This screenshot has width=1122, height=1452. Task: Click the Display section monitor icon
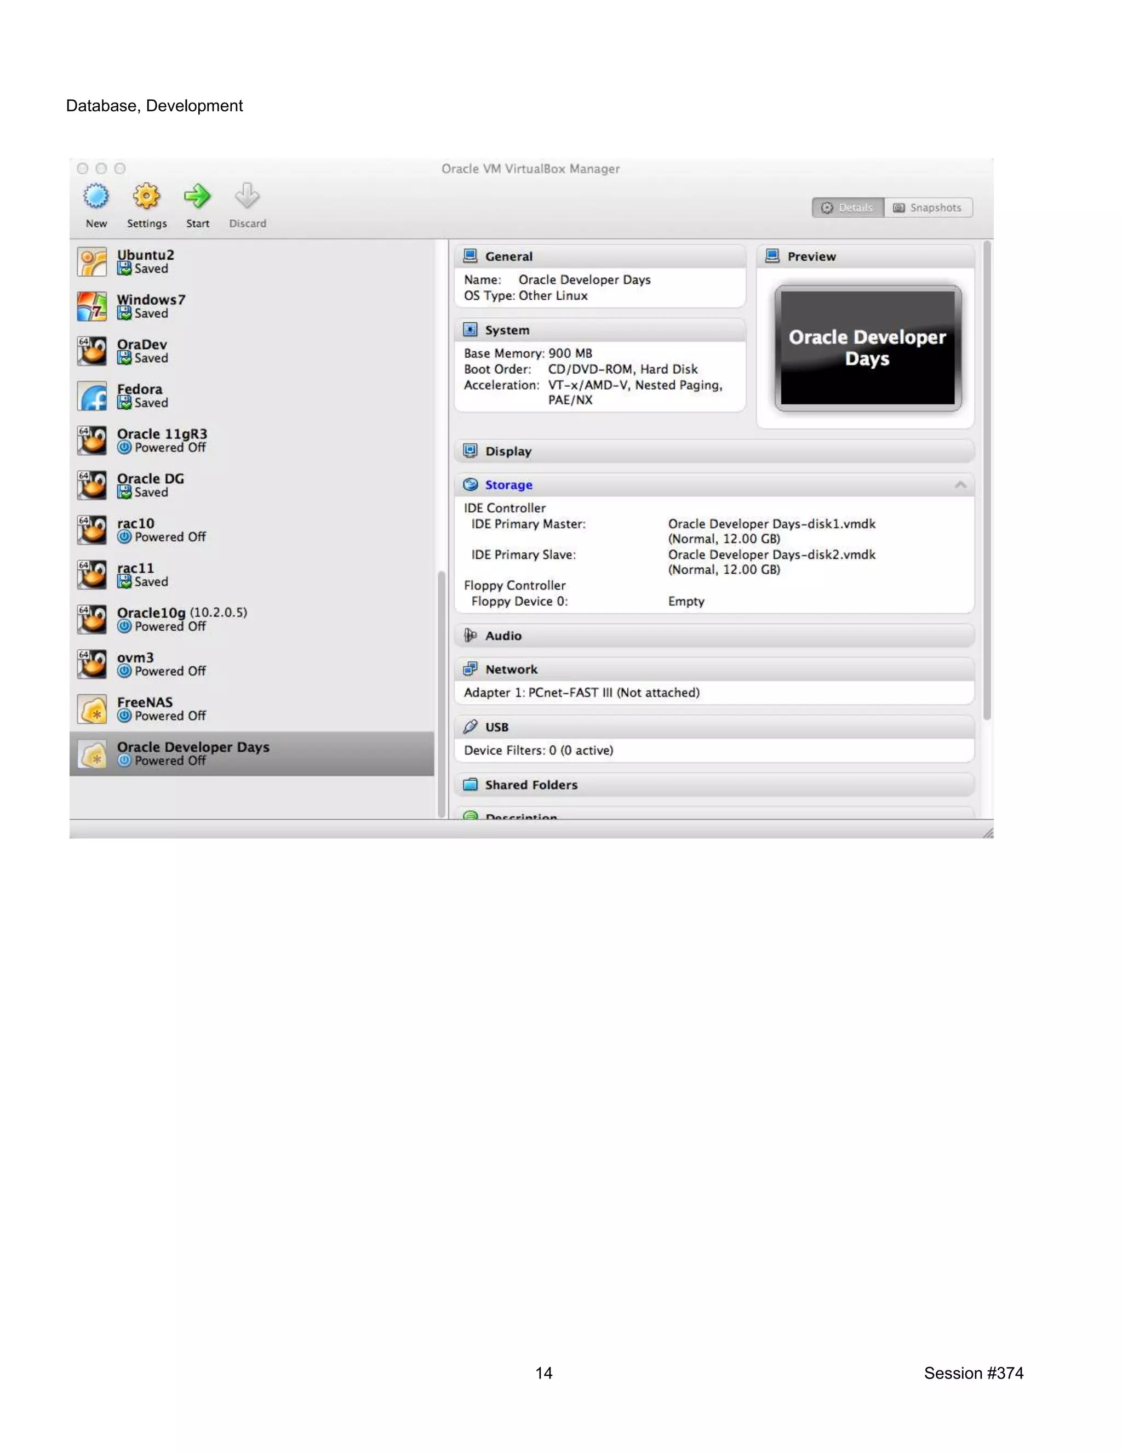tap(471, 451)
